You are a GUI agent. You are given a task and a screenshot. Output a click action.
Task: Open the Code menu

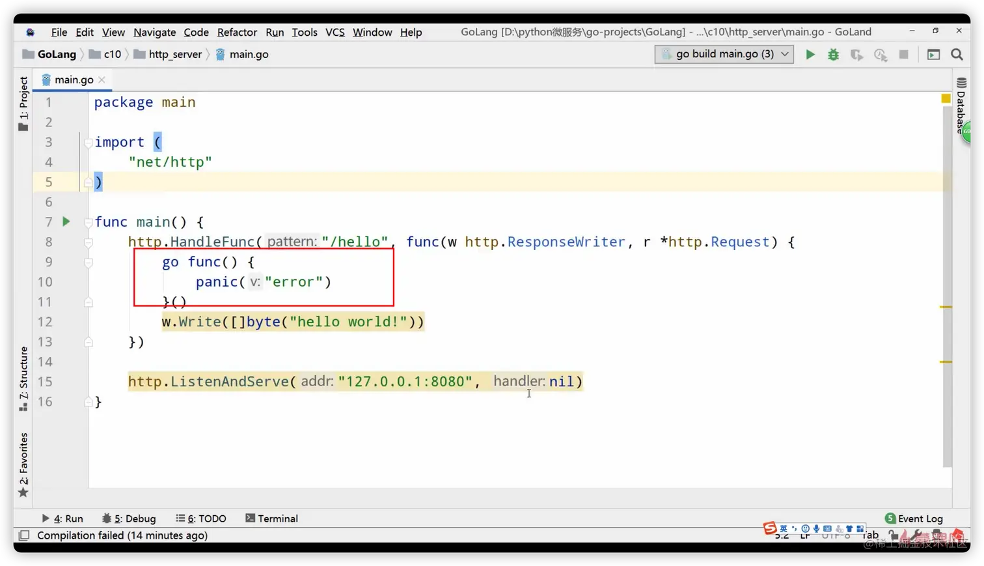pos(196,32)
